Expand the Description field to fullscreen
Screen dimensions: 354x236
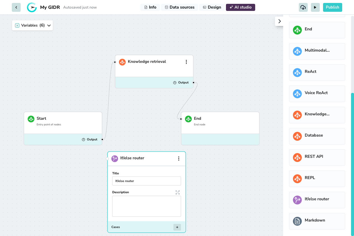coord(178,192)
